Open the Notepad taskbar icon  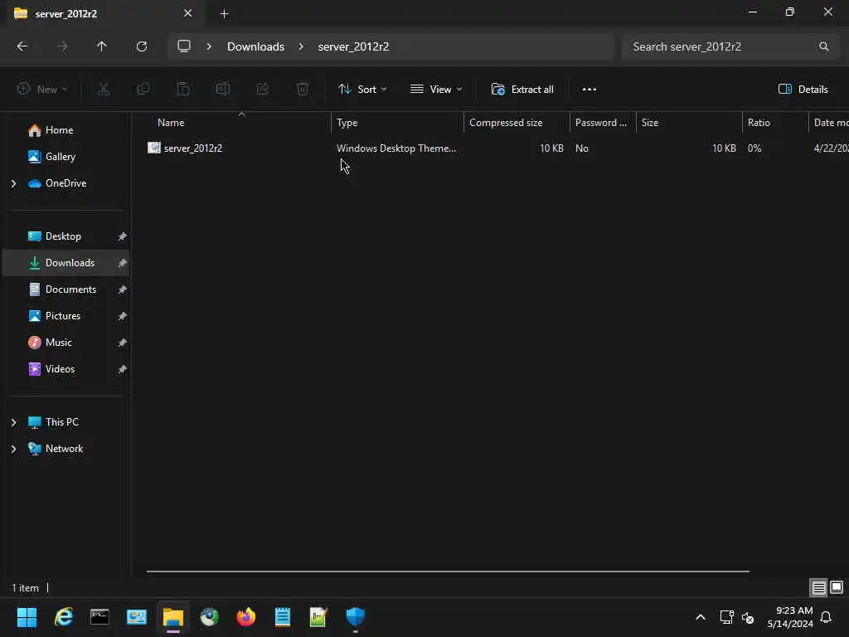point(282,617)
